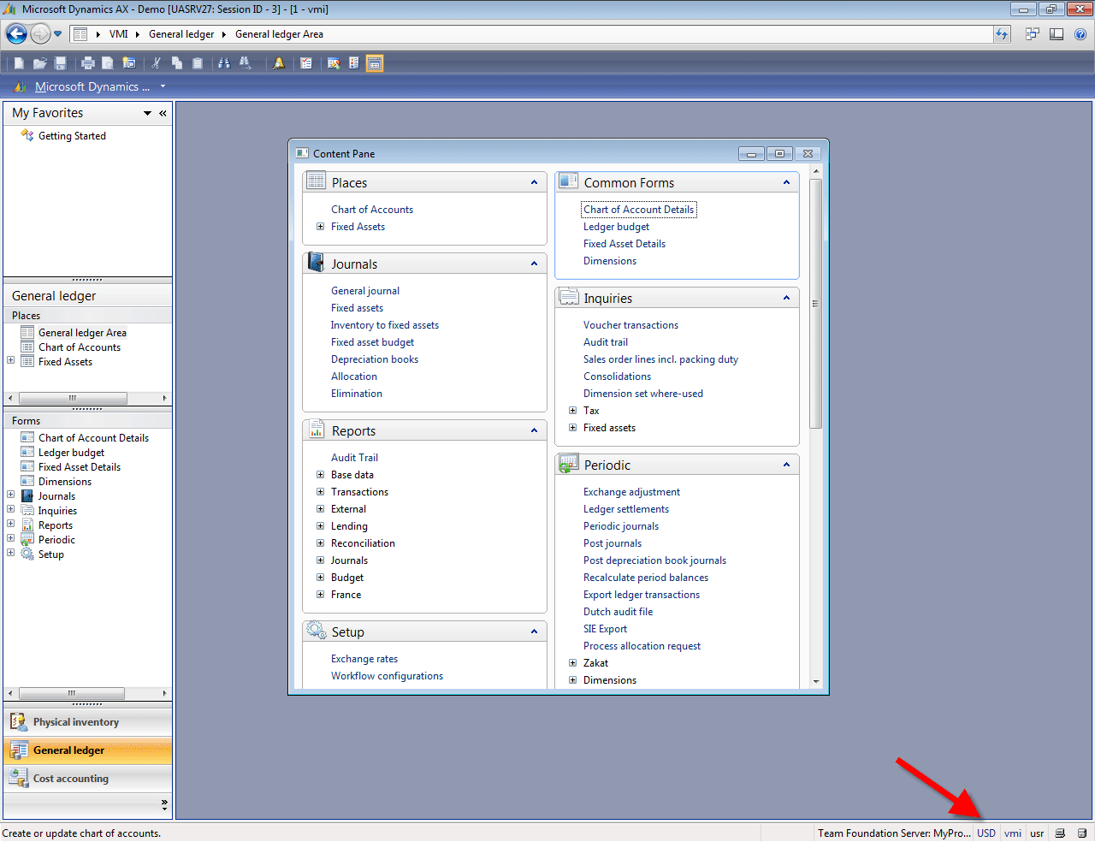This screenshot has width=1095, height=842.
Task: Click vmi company code in status bar
Action: click(1013, 833)
